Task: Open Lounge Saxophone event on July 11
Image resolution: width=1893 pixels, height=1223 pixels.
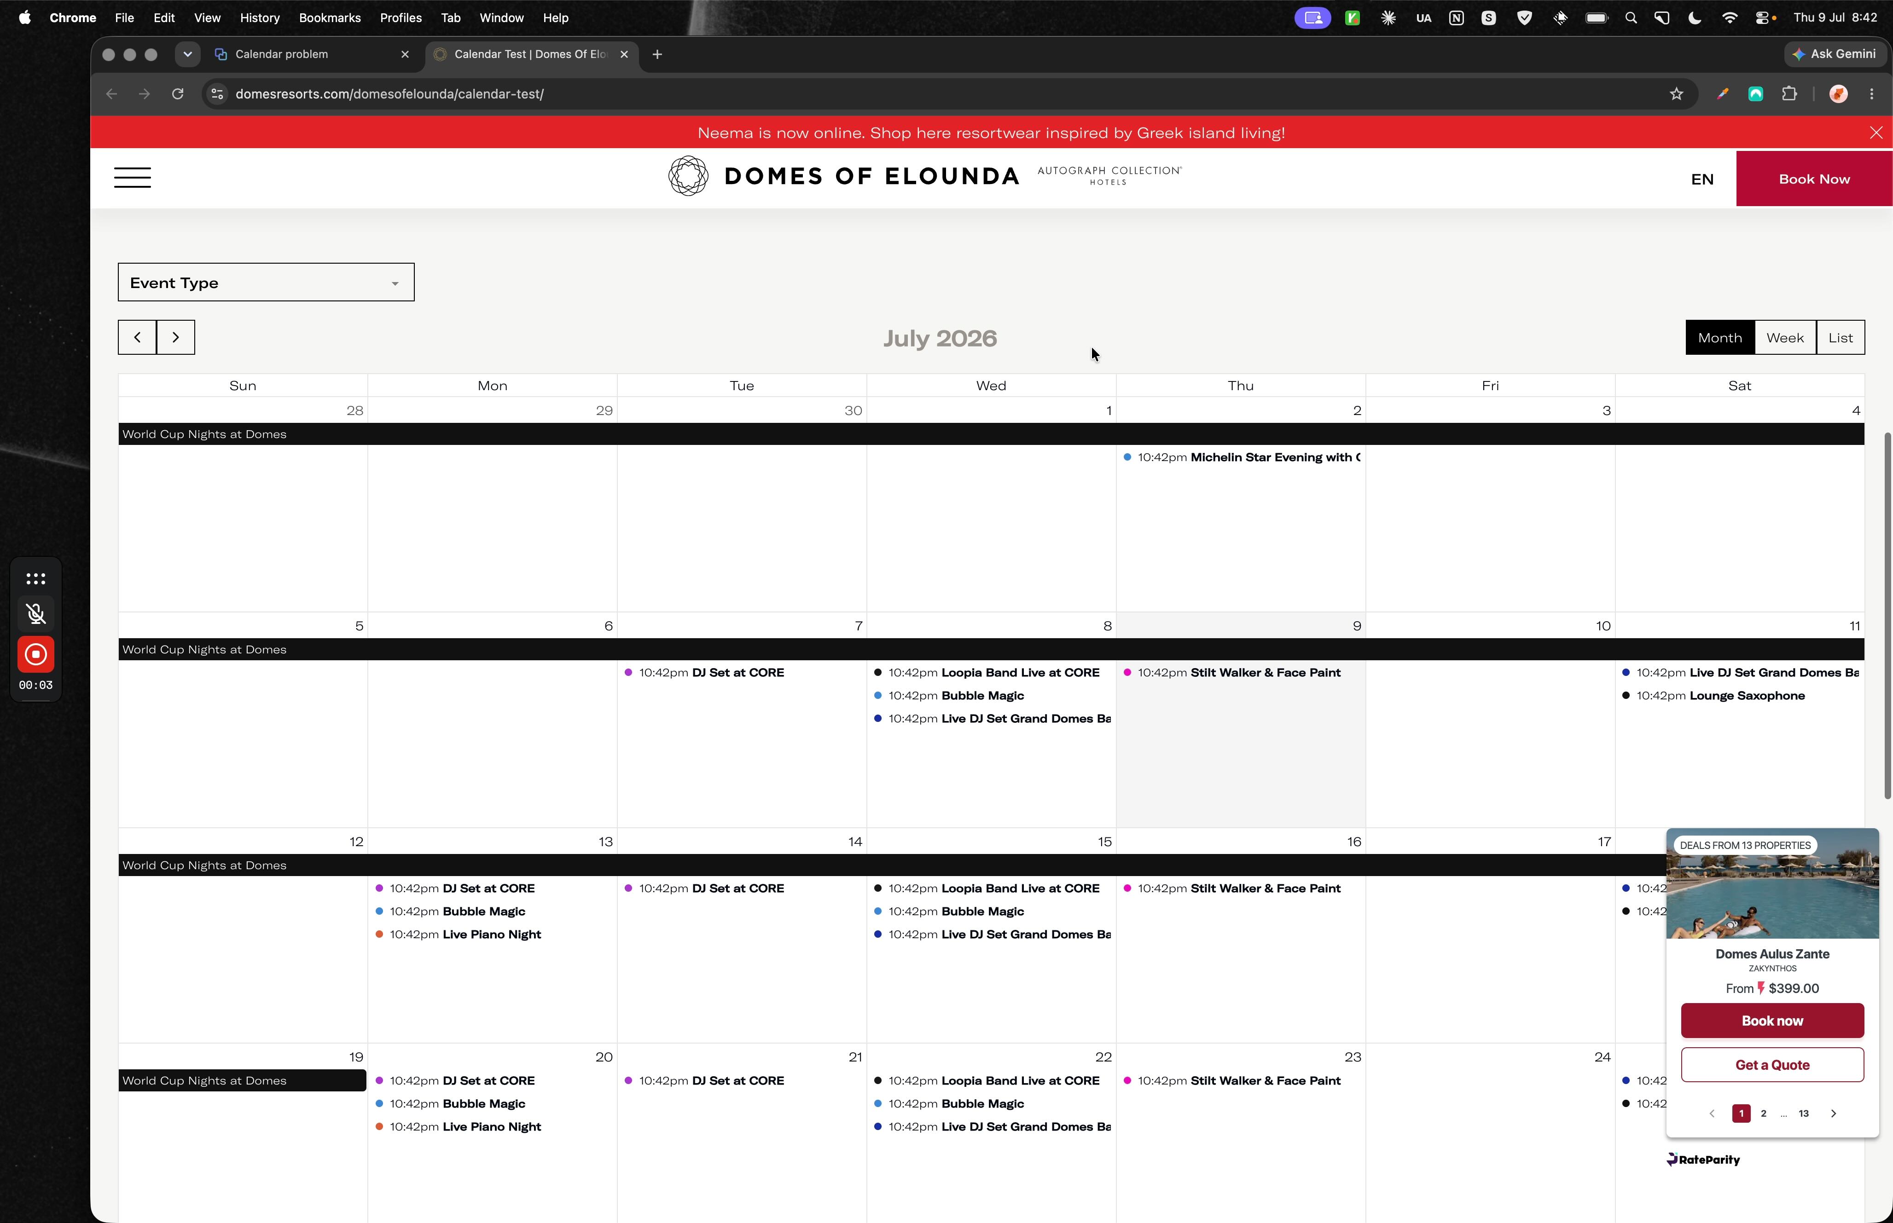Action: tap(1740, 696)
